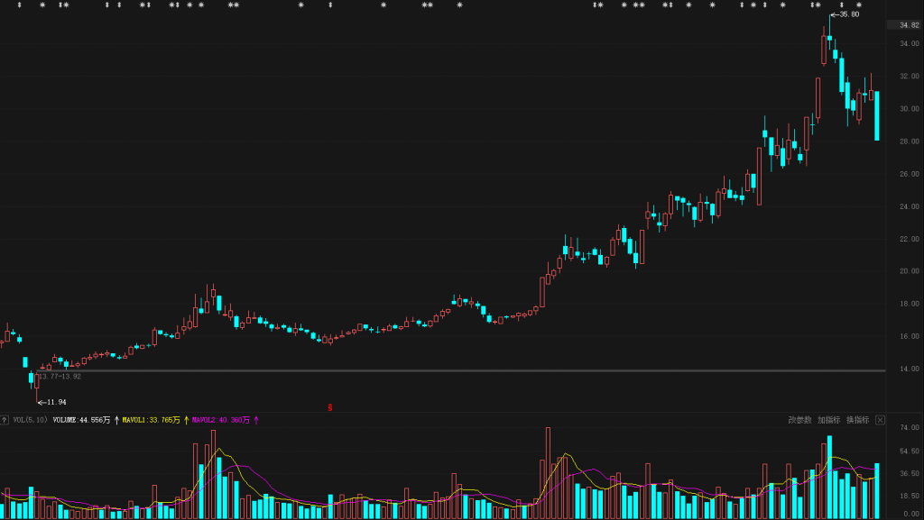Click the white arrow after the VOLUME value
This screenshot has width=924, height=520.
click(x=116, y=420)
